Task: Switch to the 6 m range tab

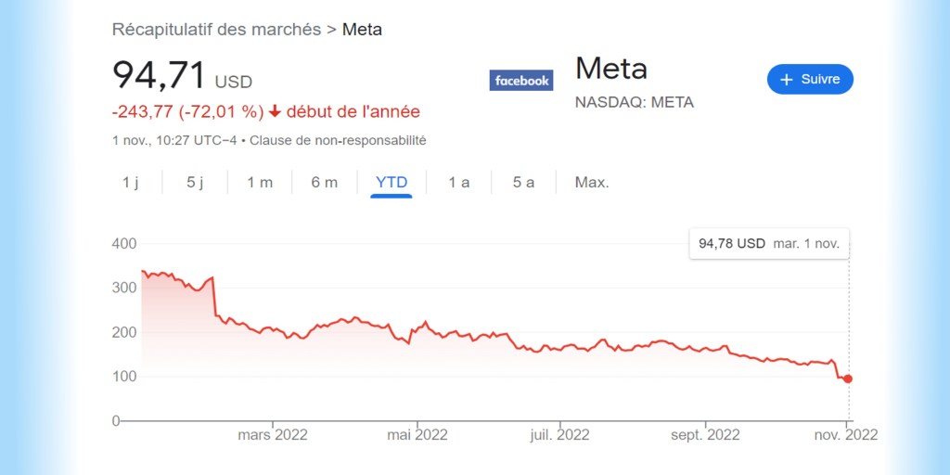Action: pyautogui.click(x=325, y=182)
